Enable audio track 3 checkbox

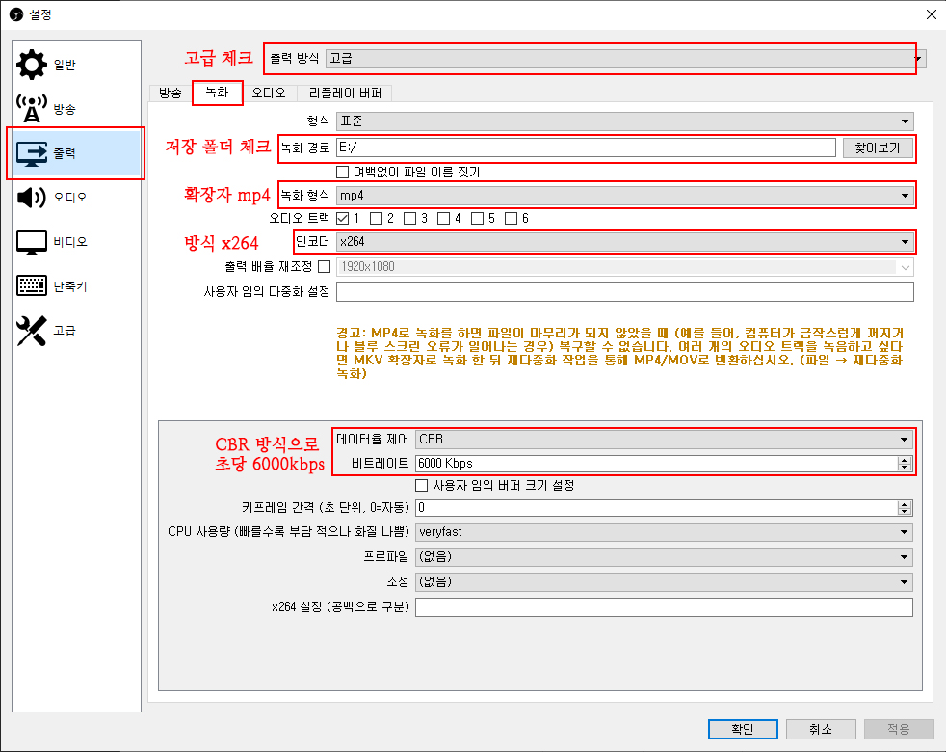[x=410, y=218]
